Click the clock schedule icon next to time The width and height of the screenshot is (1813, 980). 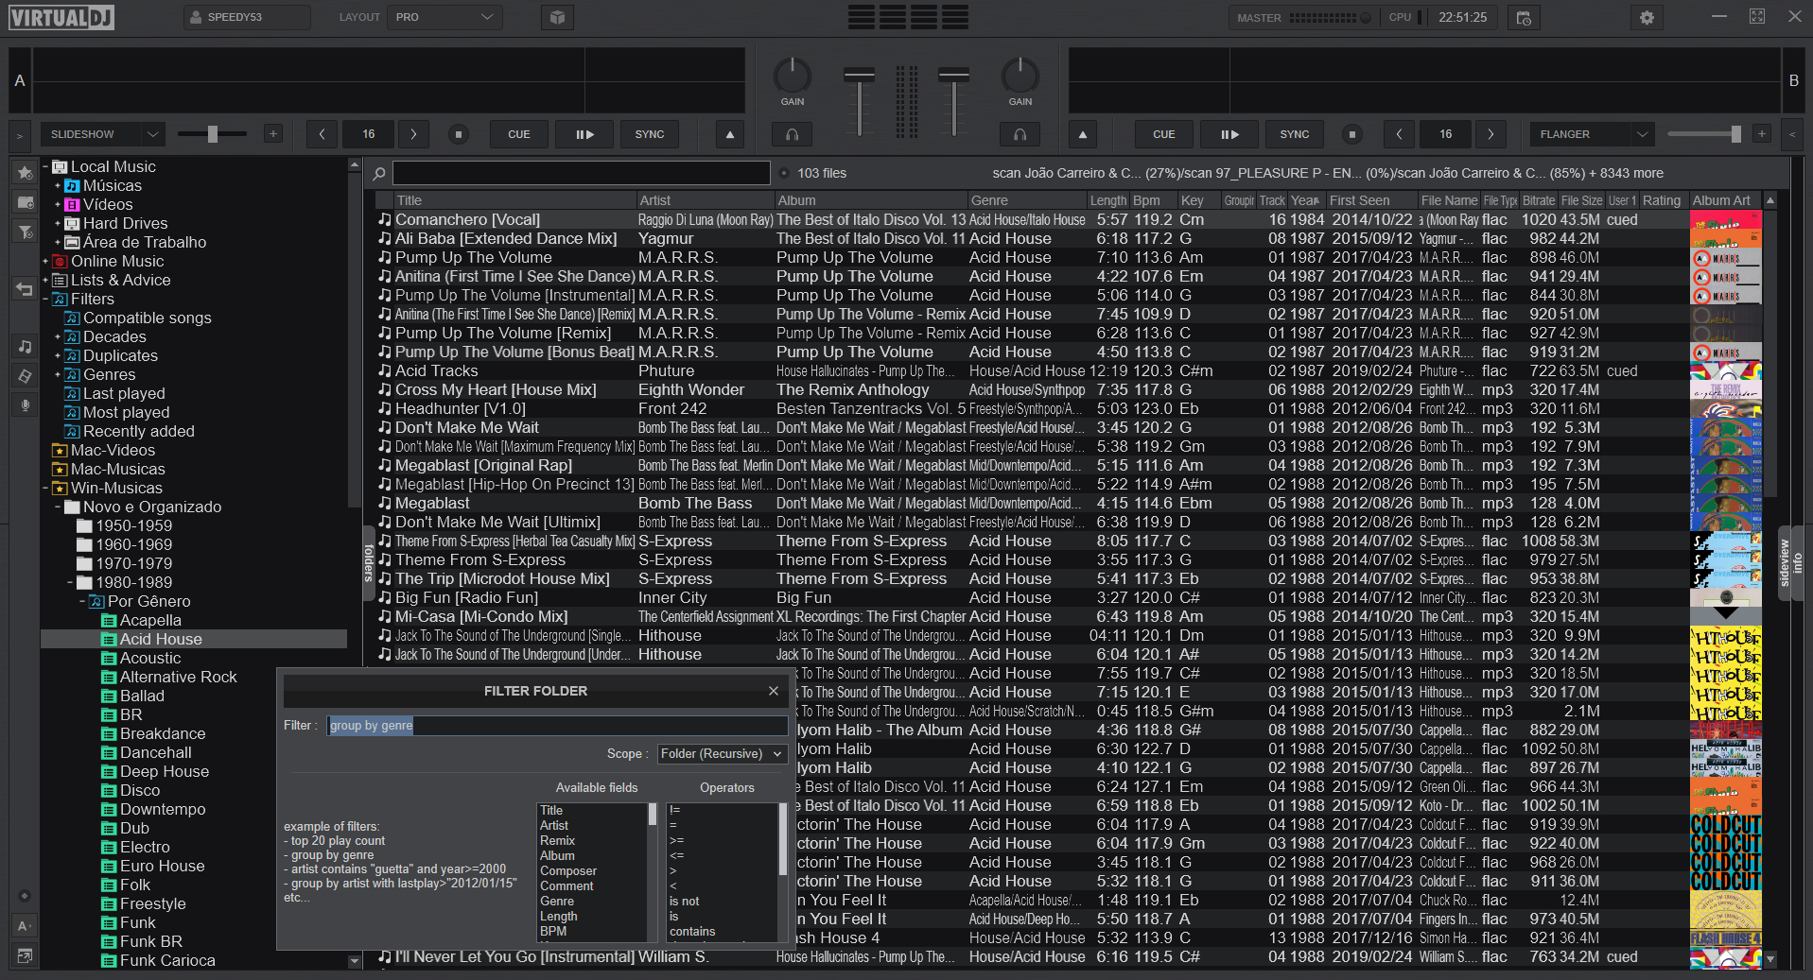(x=1524, y=17)
